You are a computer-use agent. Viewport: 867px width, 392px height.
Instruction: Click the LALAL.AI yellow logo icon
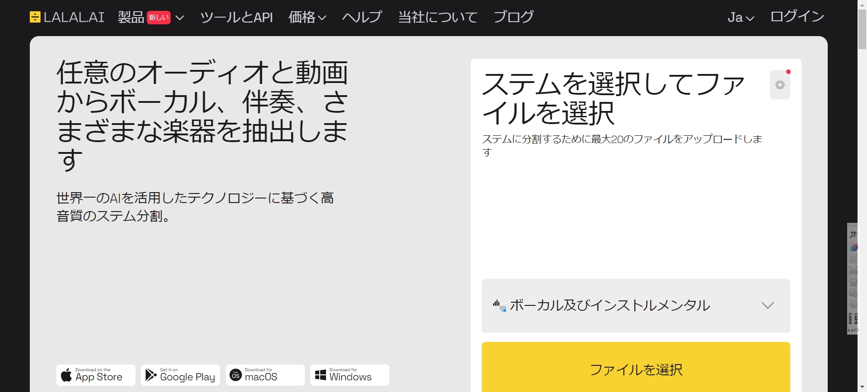pos(35,17)
